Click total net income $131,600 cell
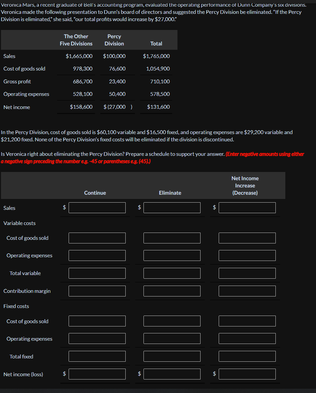The image size is (316, 393). 158,107
